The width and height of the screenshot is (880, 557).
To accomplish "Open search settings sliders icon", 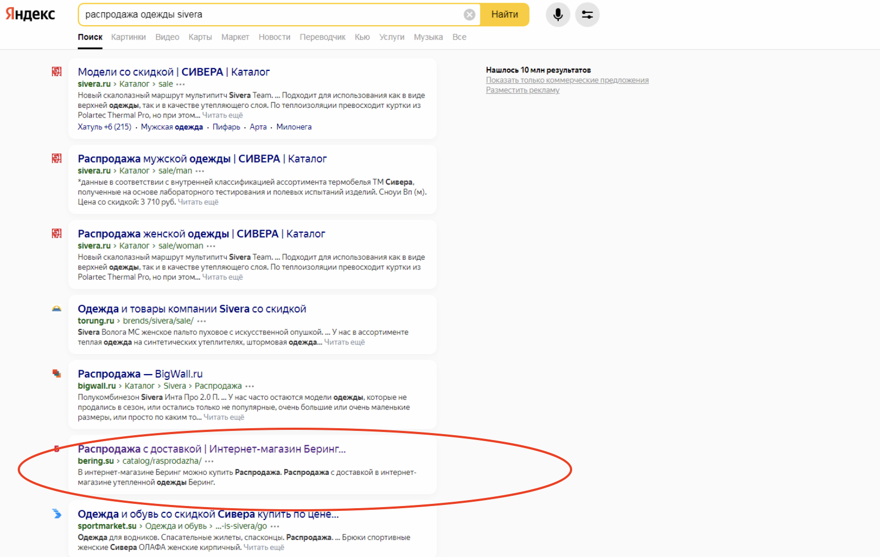I will pos(587,14).
